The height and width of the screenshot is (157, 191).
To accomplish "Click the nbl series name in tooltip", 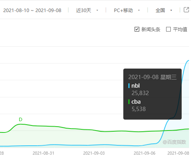I will [x=135, y=86].
